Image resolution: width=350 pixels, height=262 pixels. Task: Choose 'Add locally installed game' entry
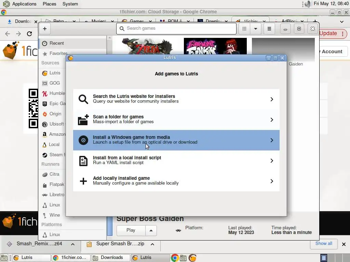point(176,181)
